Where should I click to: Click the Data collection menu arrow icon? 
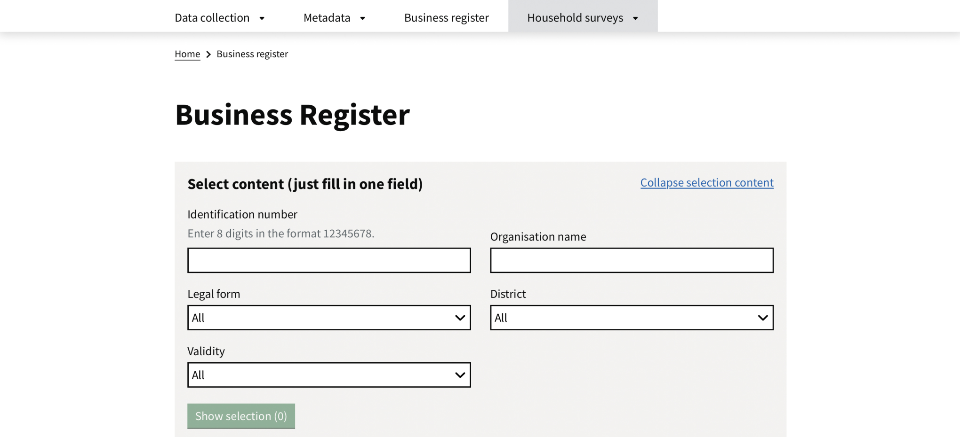[x=262, y=18]
